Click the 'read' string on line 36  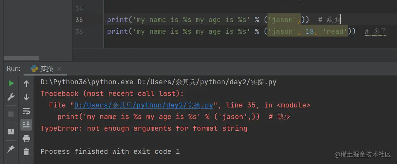coord(335,32)
